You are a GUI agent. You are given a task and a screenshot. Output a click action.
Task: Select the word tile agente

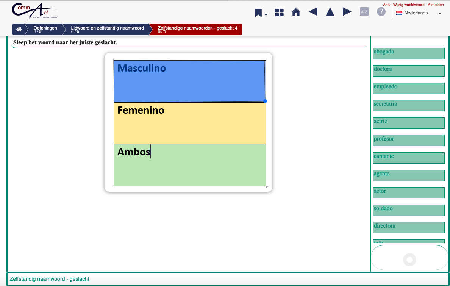(408, 175)
